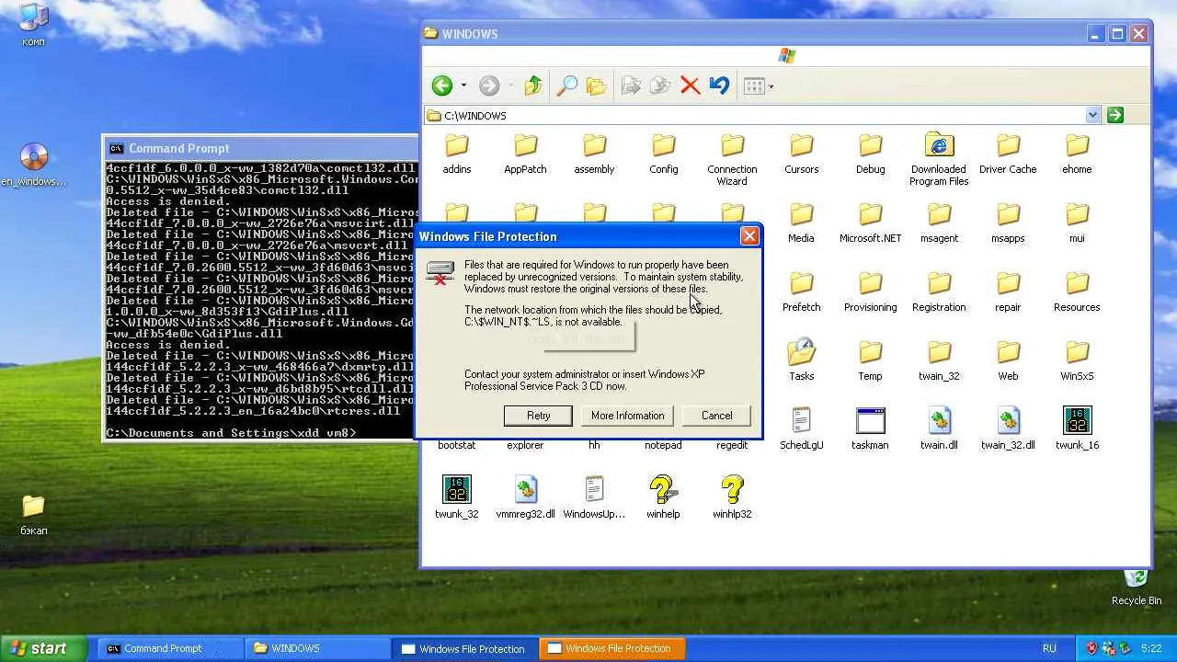Select the Downloaded Program Files folder
The height and width of the screenshot is (662, 1177).
pos(939,159)
